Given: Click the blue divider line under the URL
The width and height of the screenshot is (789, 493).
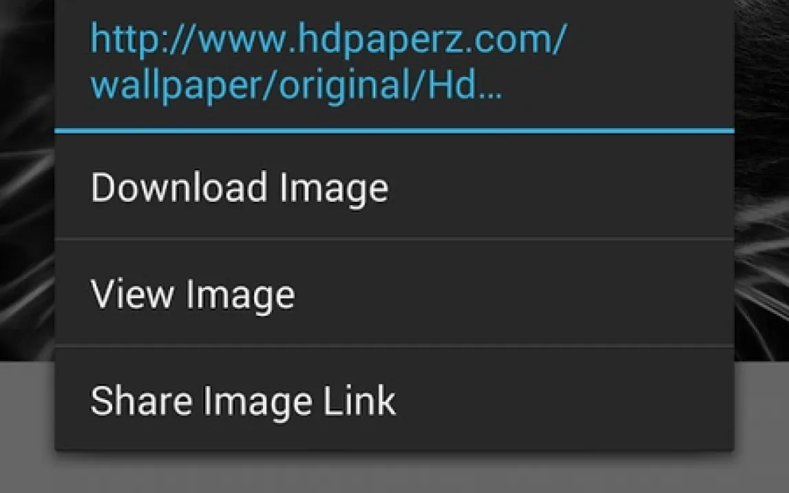Looking at the screenshot, I should (x=394, y=131).
